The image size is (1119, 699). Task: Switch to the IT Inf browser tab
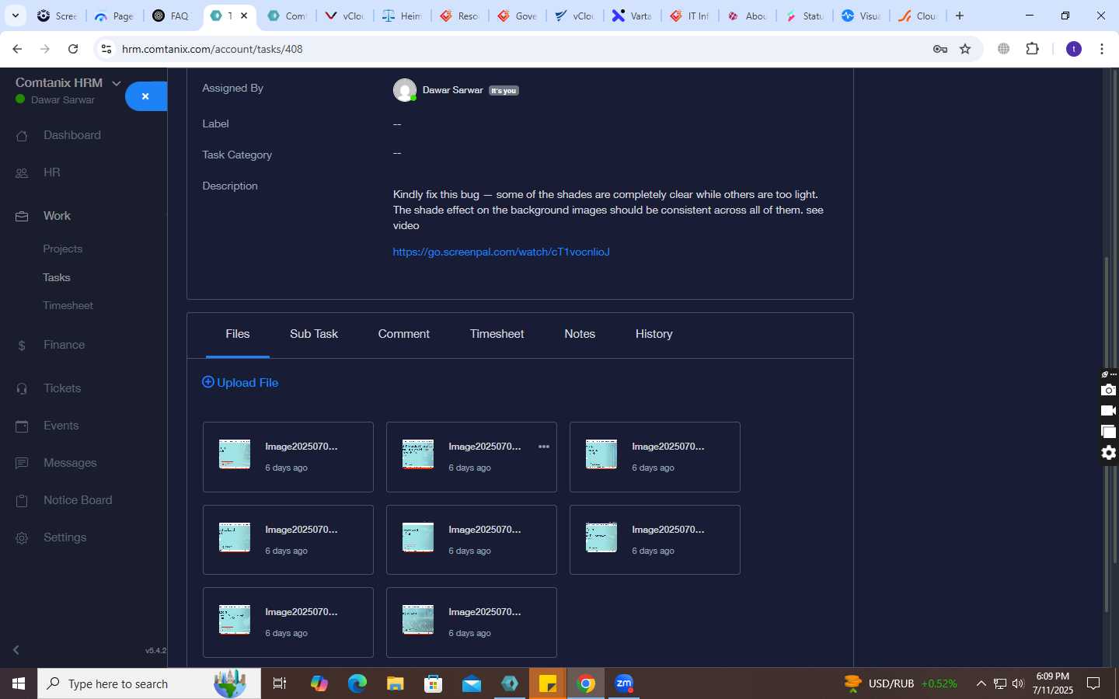pyautogui.click(x=690, y=16)
